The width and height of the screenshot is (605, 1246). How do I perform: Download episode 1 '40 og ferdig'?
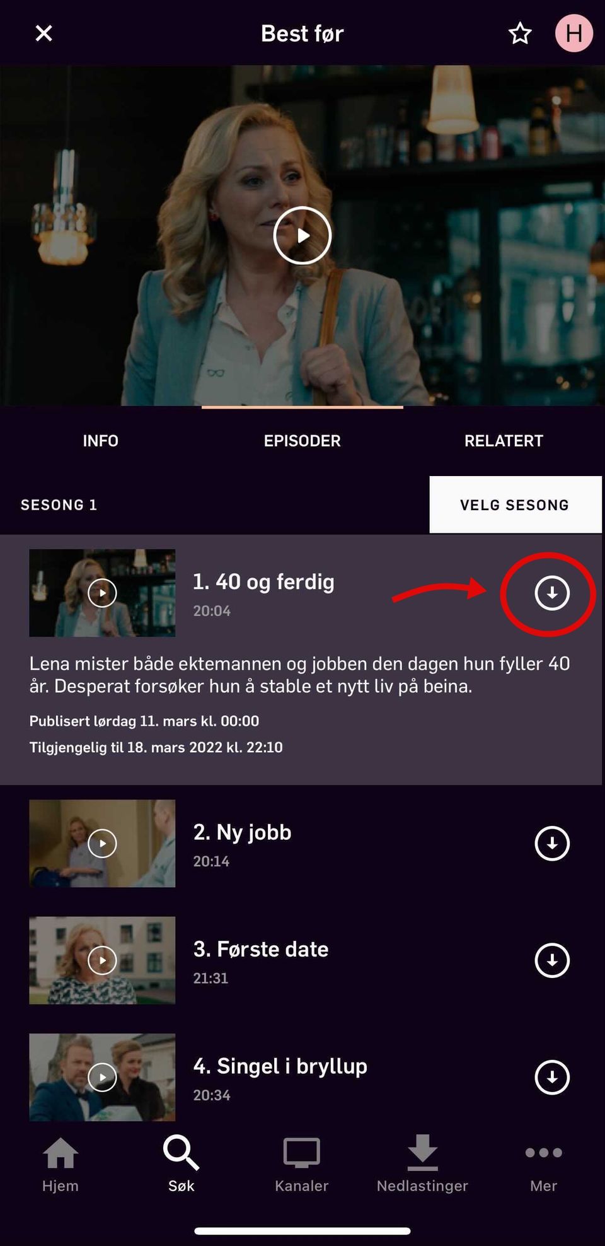coord(552,593)
